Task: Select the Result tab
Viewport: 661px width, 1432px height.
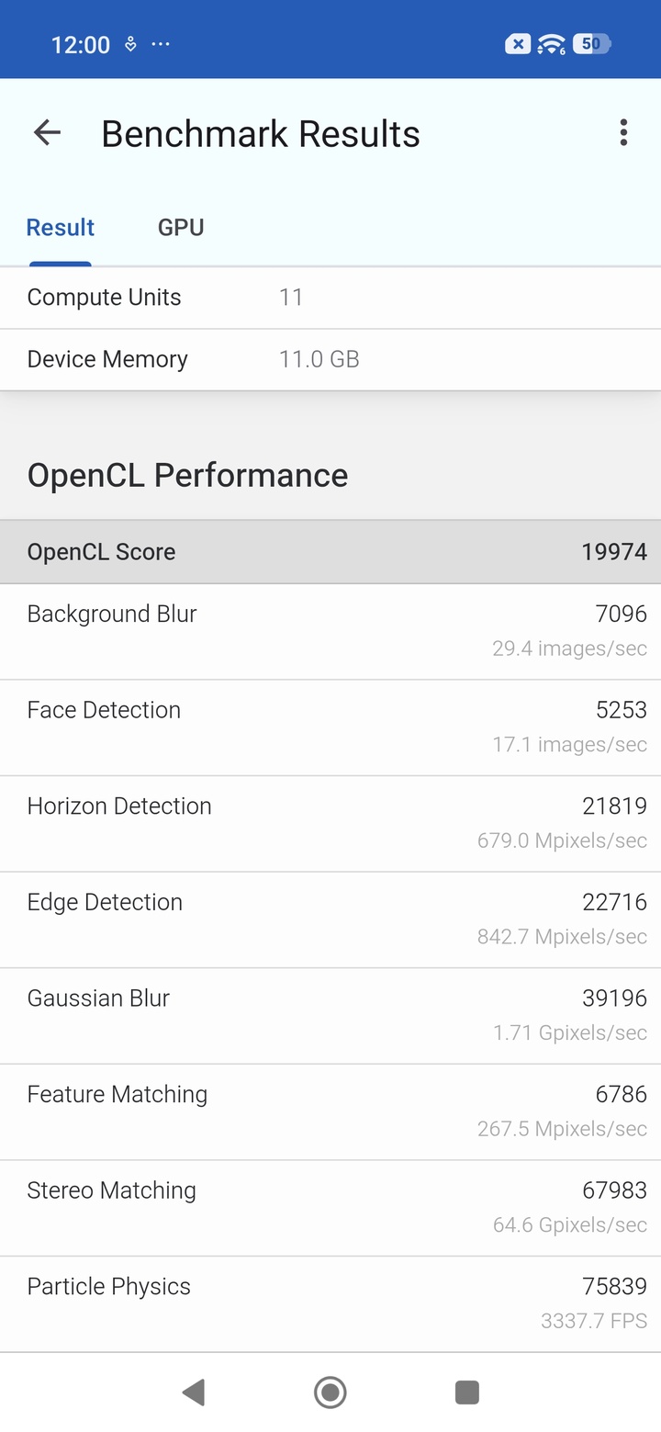Action: (61, 228)
